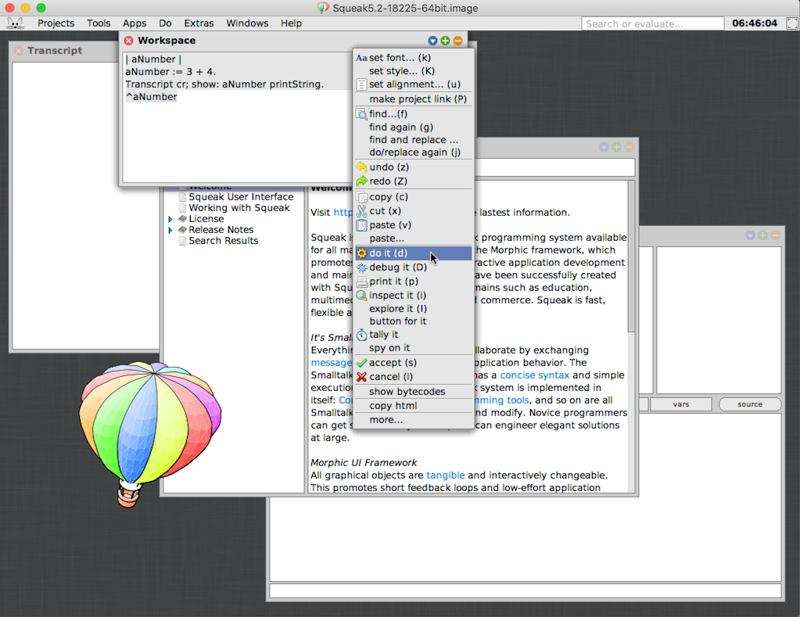Viewport: 800px width, 617px height.
Task: Open the Tools menu
Action: point(99,23)
